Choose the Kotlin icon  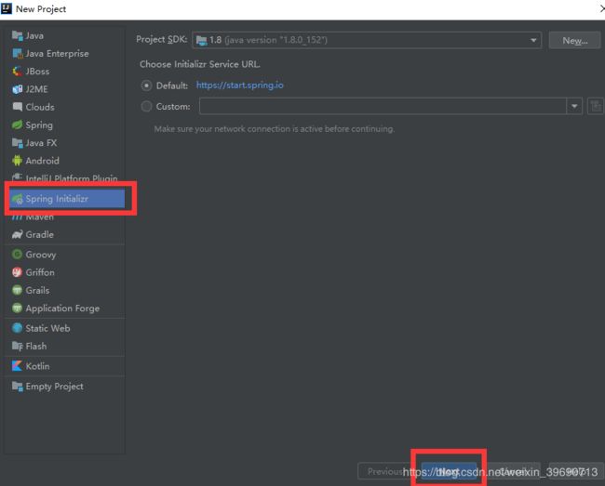[17, 366]
